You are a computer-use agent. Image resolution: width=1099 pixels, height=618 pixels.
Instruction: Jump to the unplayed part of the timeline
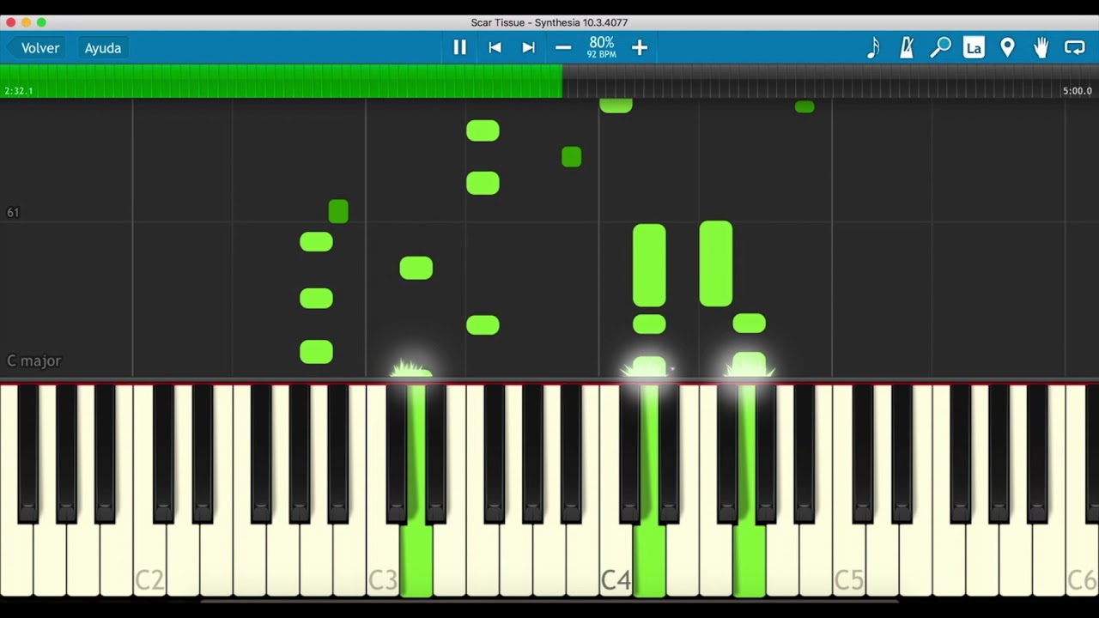click(x=830, y=81)
